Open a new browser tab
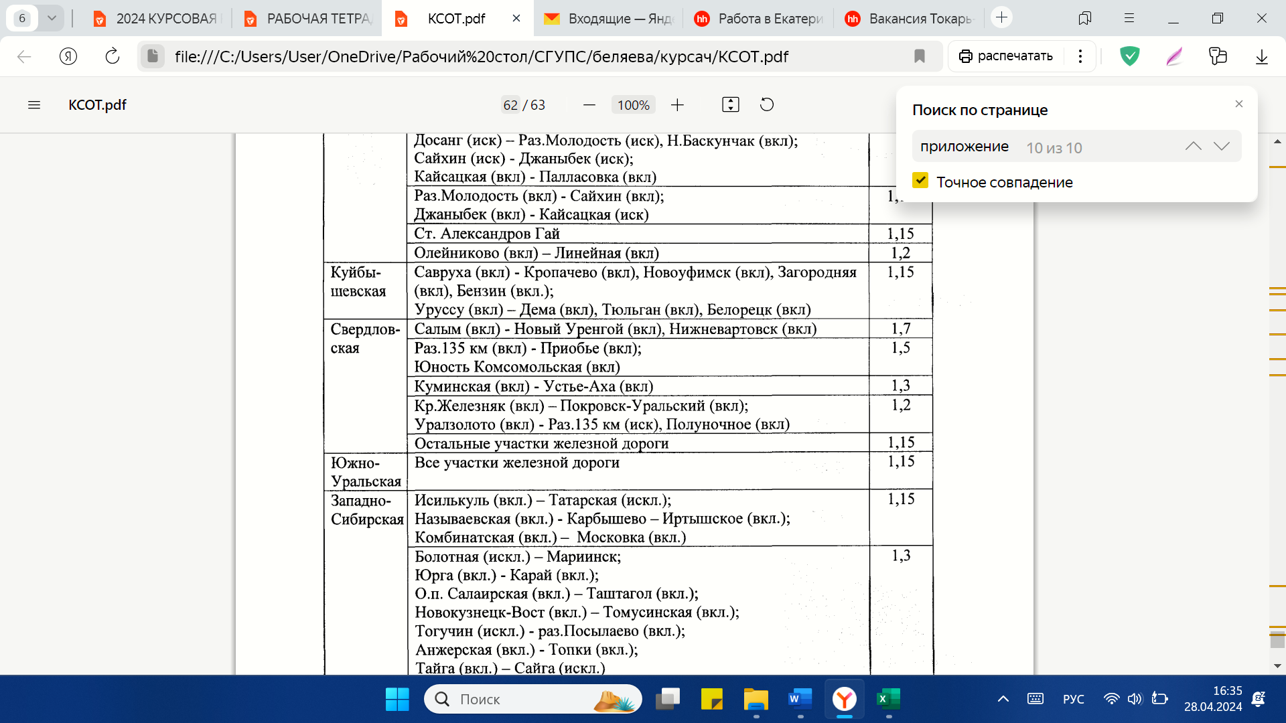Screen dimensions: 1286x723 pos(1001,18)
